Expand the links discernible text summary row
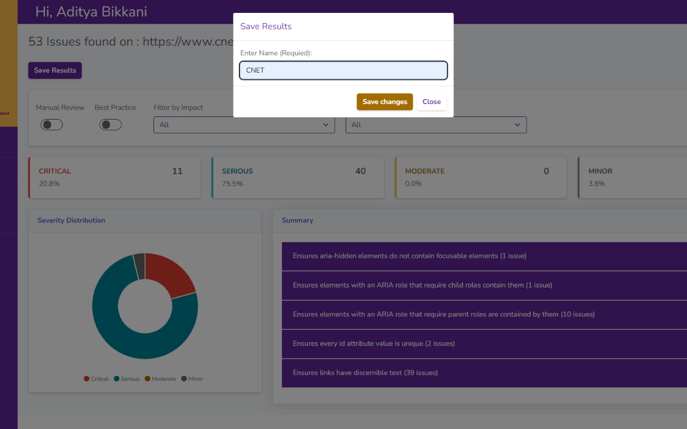The image size is (687, 429). pyautogui.click(x=484, y=373)
